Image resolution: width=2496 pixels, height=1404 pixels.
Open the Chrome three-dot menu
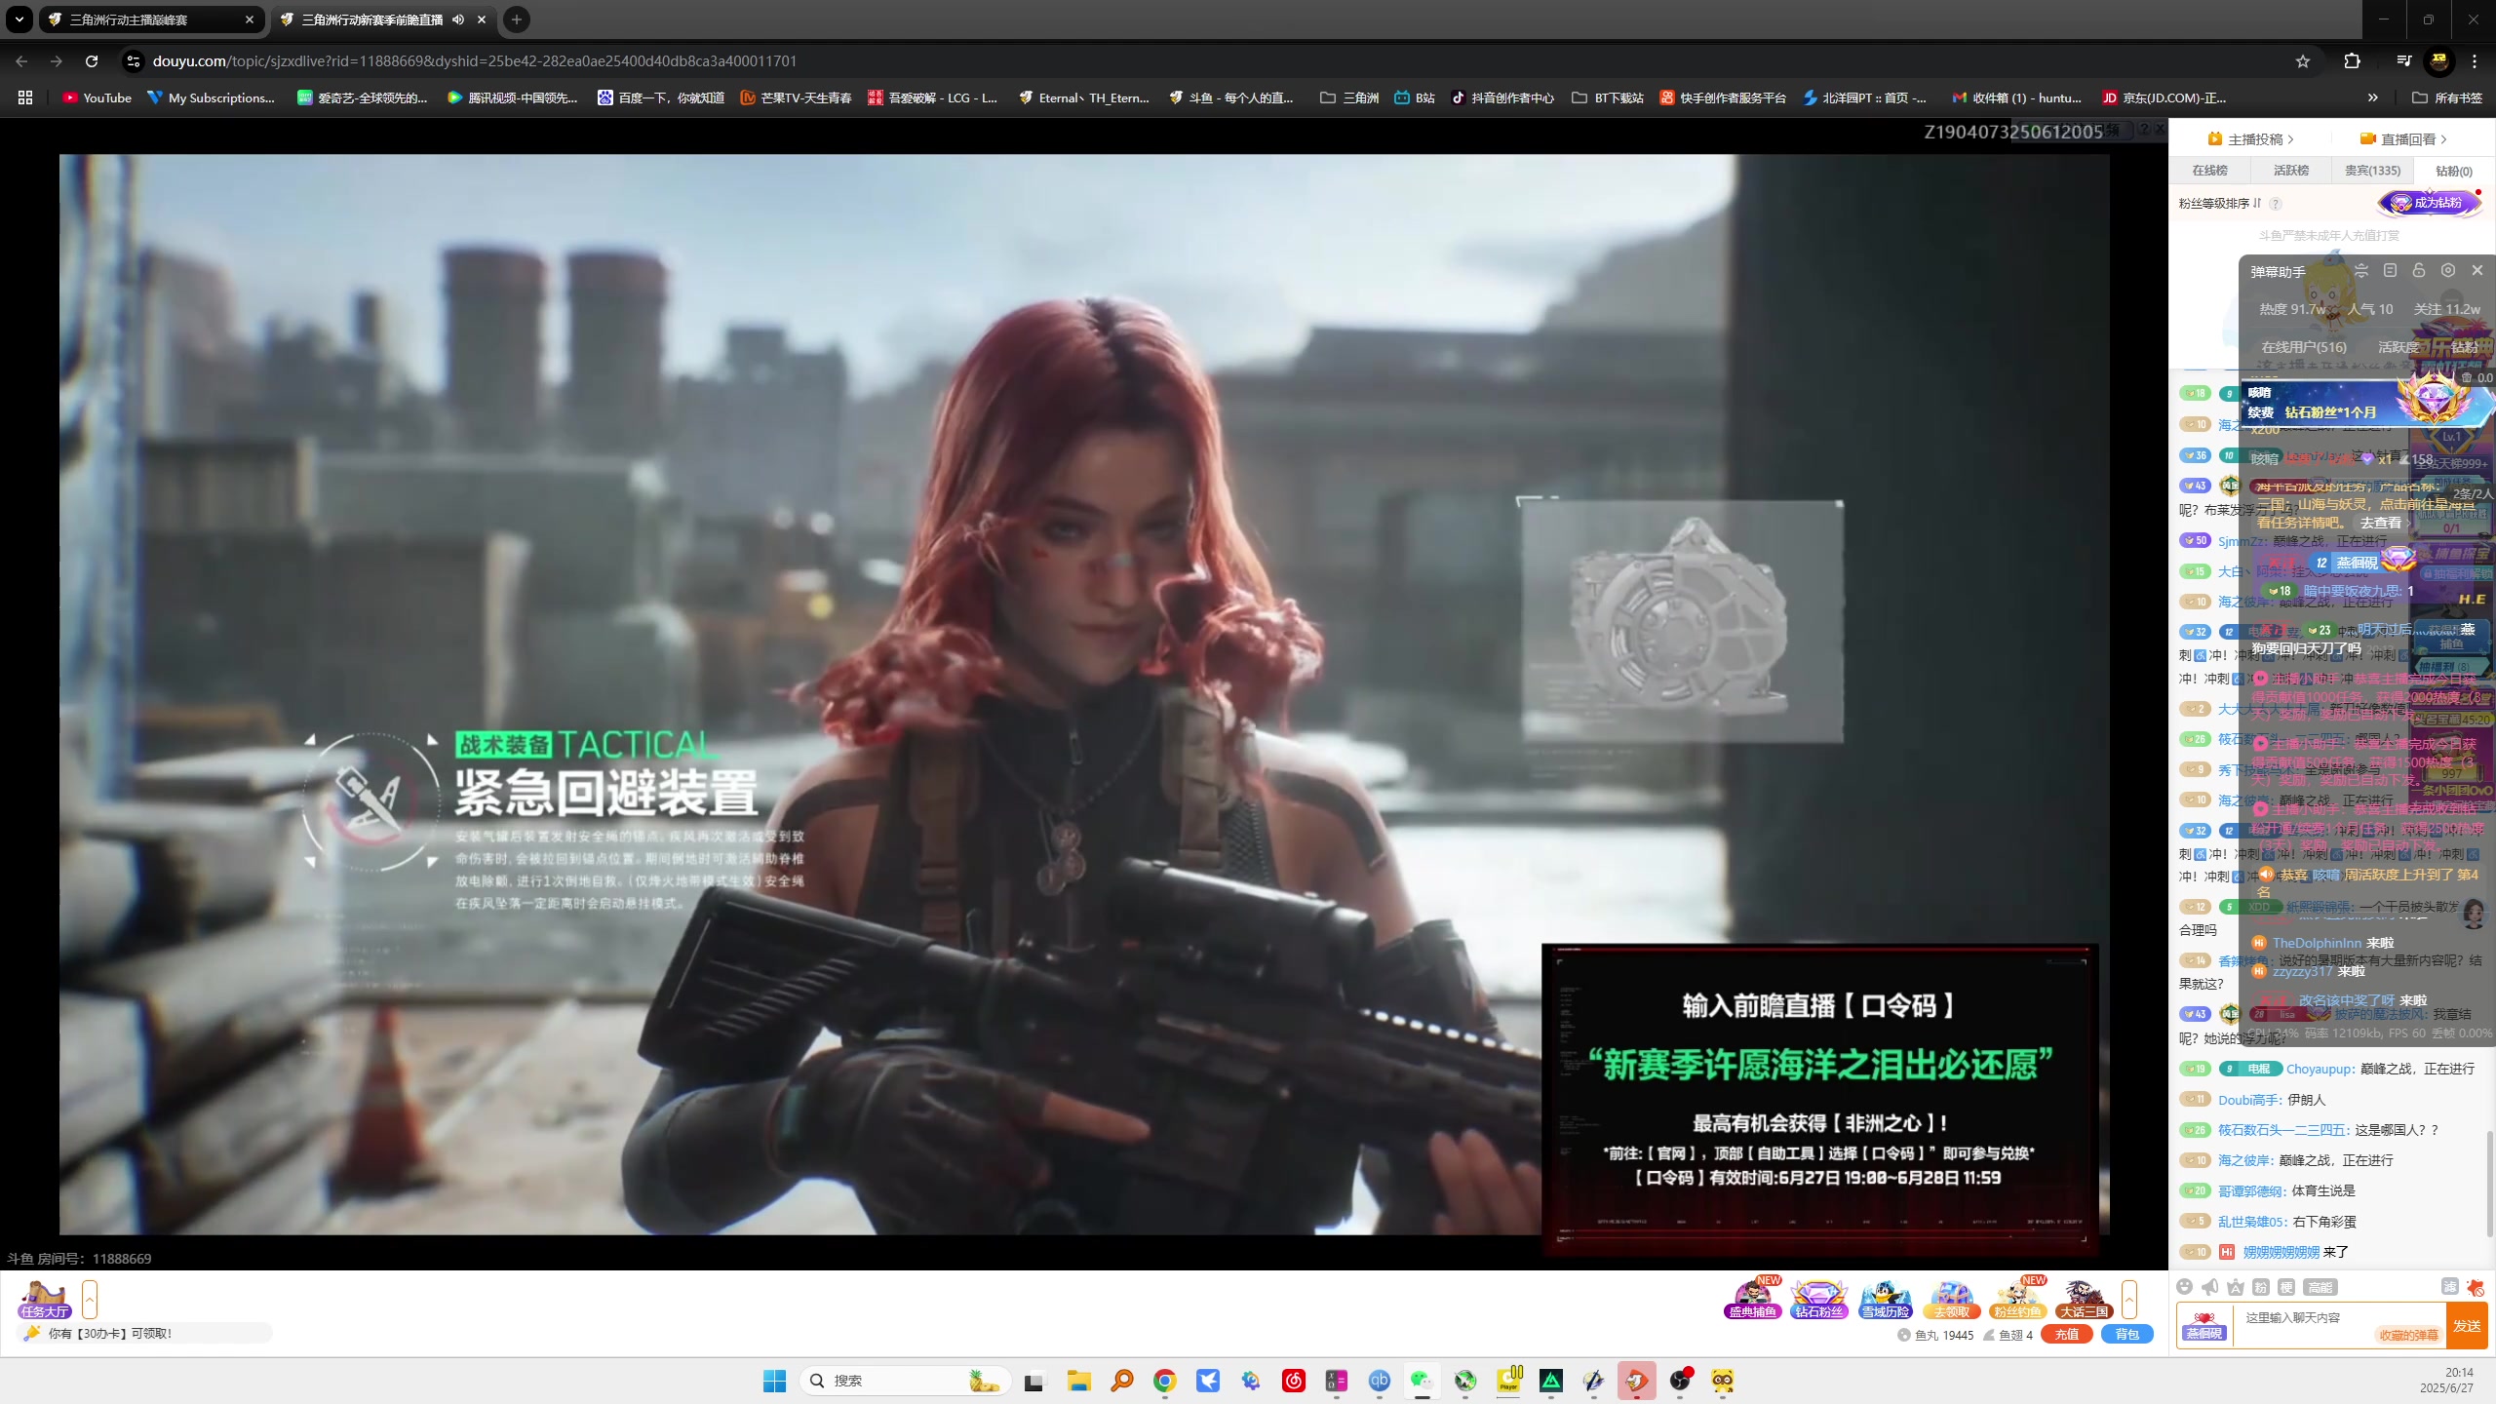coord(2475,60)
